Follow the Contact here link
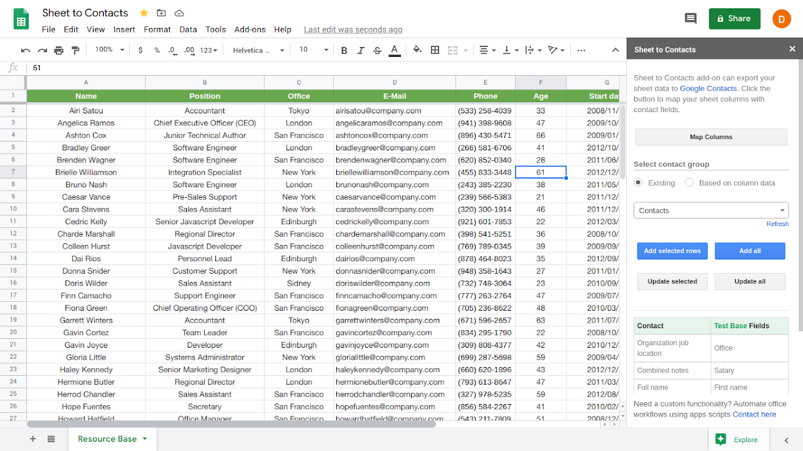Screen dimensions: 803x451 [x=754, y=414]
